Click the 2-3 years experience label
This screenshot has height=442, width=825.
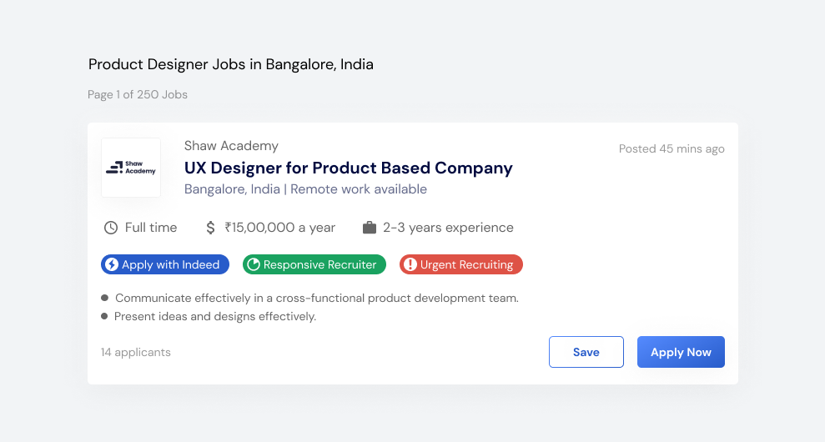pos(448,228)
